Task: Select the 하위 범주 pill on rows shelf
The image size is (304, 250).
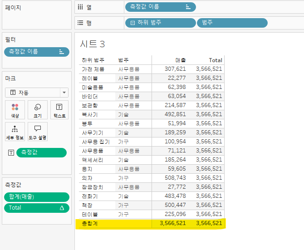Action: coord(161,23)
